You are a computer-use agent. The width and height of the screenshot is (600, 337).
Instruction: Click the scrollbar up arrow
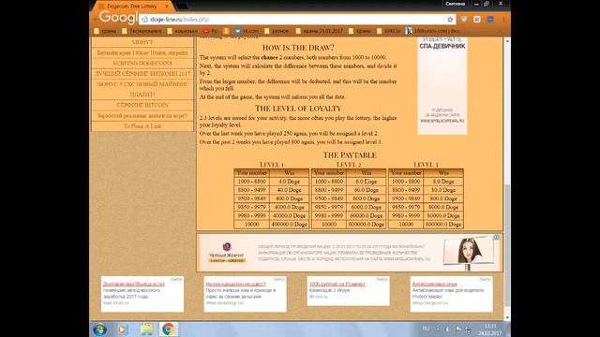coord(507,40)
